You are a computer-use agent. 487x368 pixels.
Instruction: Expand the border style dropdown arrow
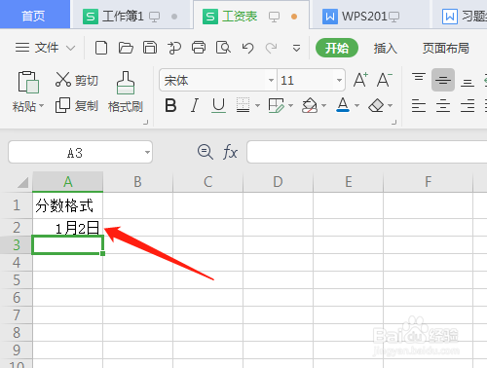click(x=257, y=105)
